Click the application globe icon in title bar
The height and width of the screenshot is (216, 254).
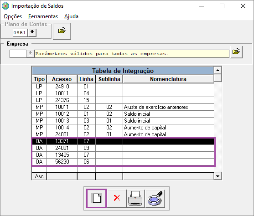[x=5, y=6]
